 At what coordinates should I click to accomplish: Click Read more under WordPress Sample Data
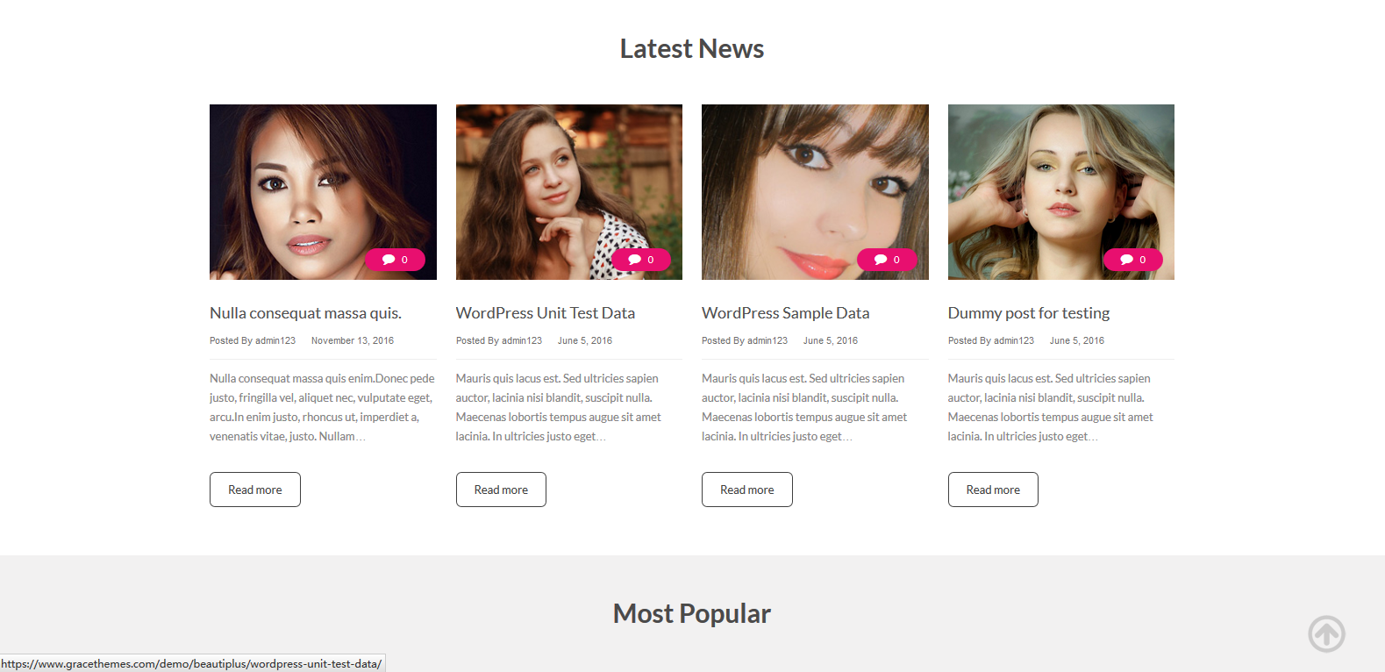point(747,490)
